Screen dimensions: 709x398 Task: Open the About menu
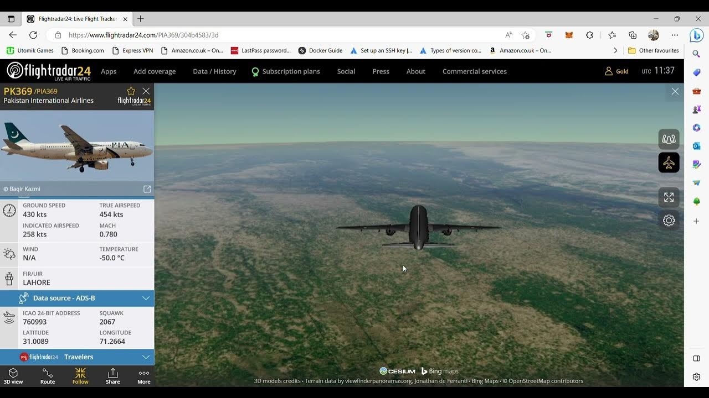(416, 71)
